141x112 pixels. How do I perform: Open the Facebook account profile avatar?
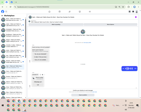pos(137,11)
